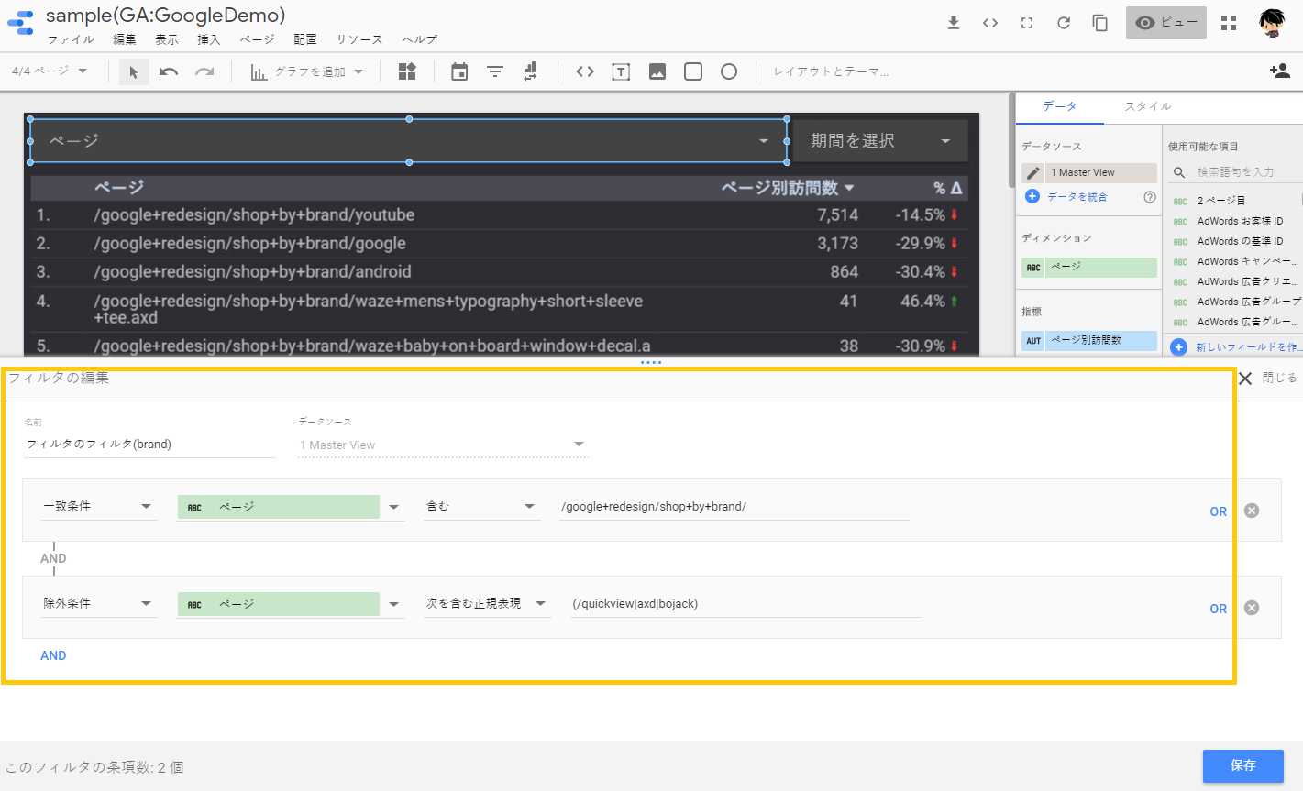Select the selection mode arrow tool
The width and height of the screenshot is (1303, 791).
tap(134, 71)
